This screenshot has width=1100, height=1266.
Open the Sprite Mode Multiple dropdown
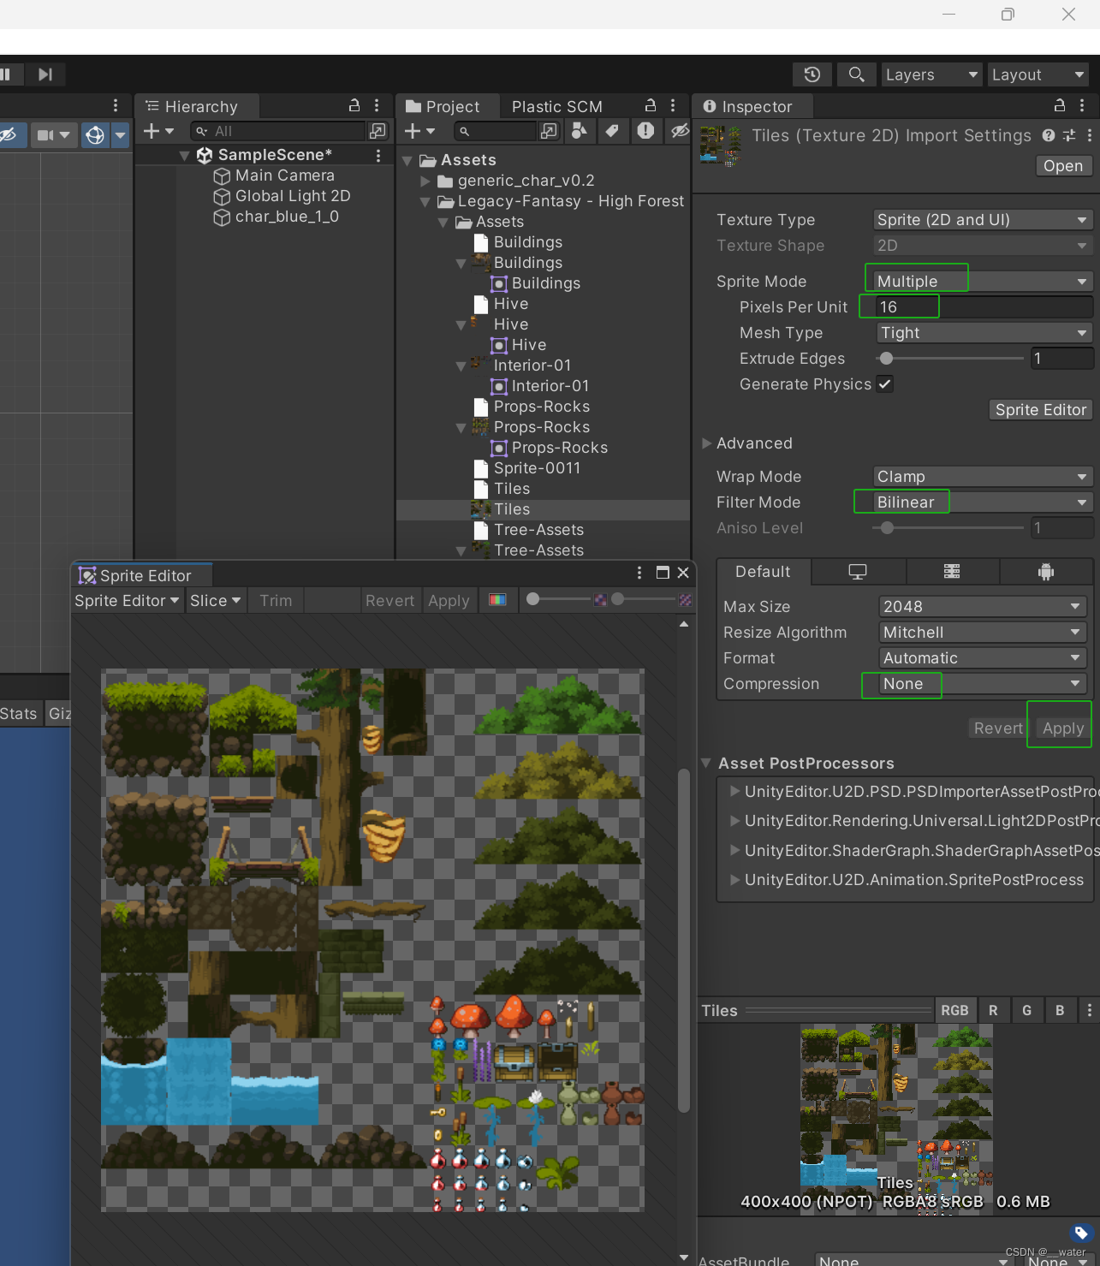pyautogui.click(x=983, y=282)
